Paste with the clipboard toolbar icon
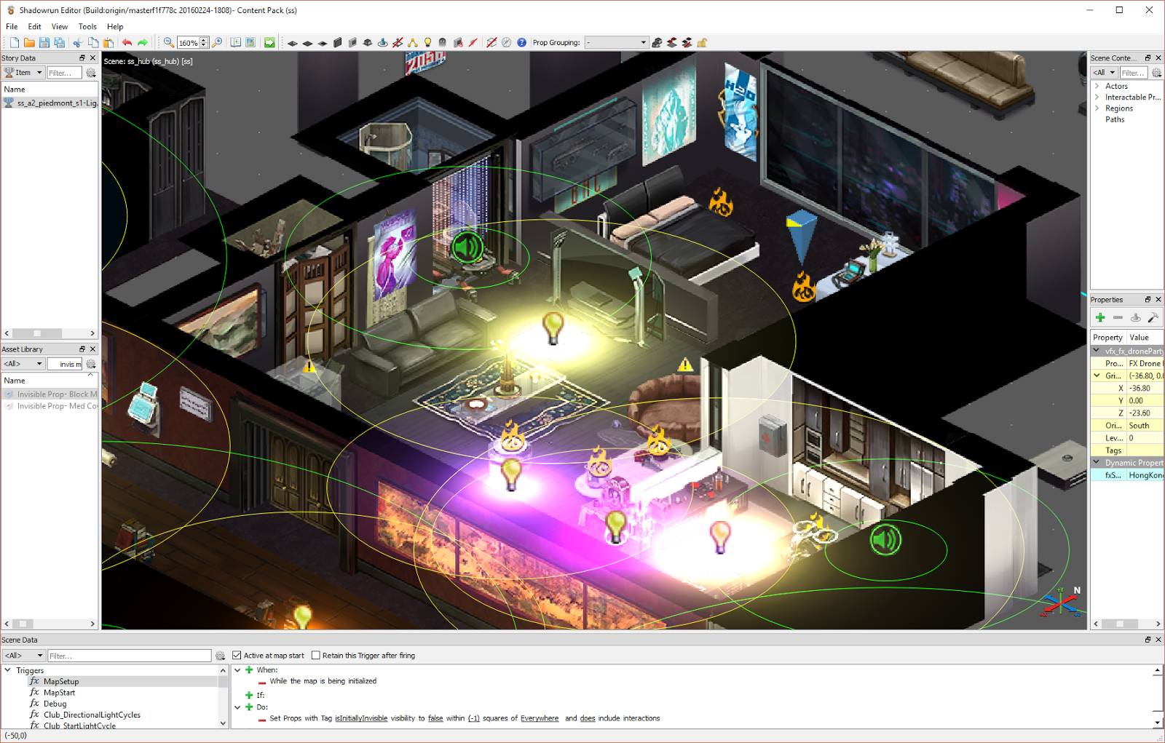1165x743 pixels. [x=108, y=43]
